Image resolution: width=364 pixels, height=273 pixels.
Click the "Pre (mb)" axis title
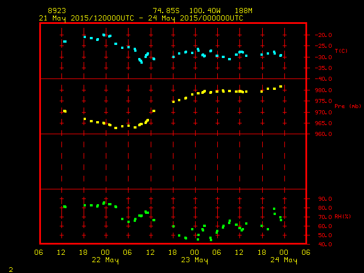348,106
